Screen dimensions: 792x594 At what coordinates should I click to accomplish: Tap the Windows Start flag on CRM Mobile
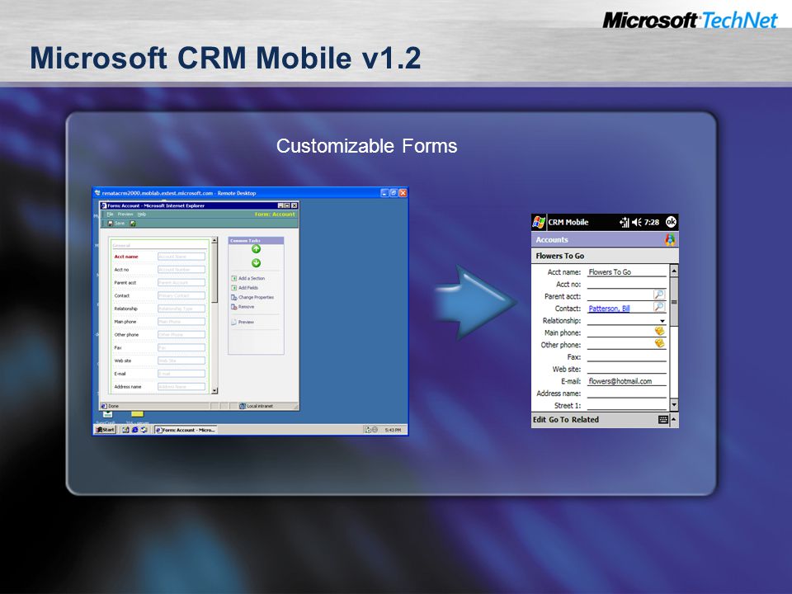[539, 222]
